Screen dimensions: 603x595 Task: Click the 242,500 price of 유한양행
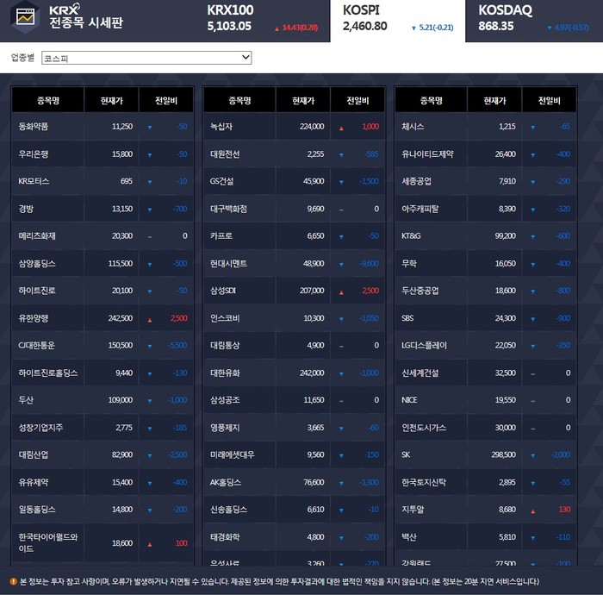[x=121, y=318]
